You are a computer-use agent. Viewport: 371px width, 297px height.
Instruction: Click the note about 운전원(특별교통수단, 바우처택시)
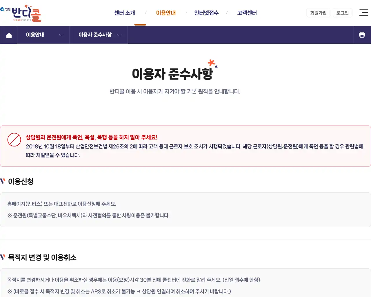tap(88, 215)
